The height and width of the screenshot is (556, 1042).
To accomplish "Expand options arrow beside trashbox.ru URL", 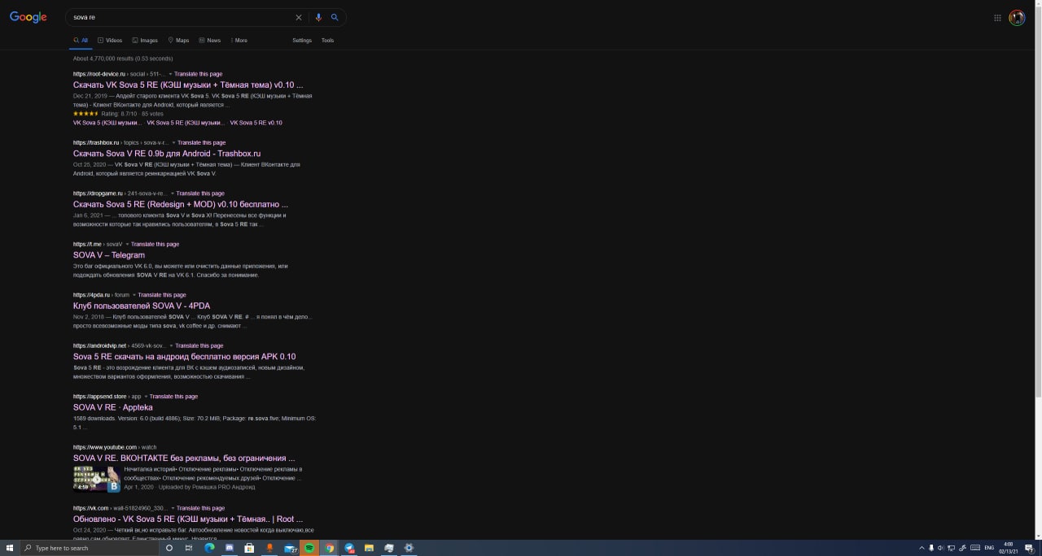I will click(173, 143).
